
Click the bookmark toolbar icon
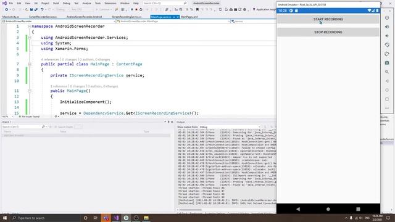tap(197, 10)
